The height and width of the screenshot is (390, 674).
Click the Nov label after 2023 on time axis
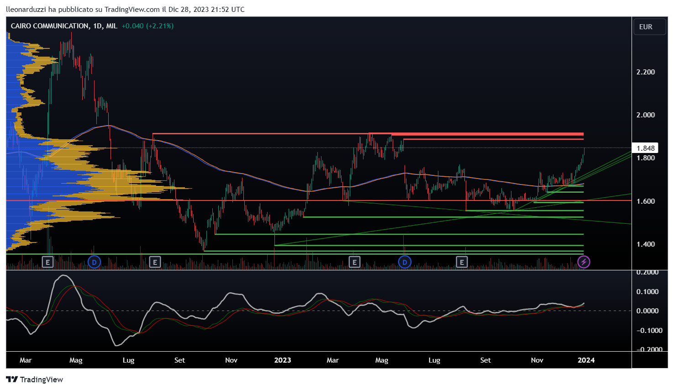point(537,360)
